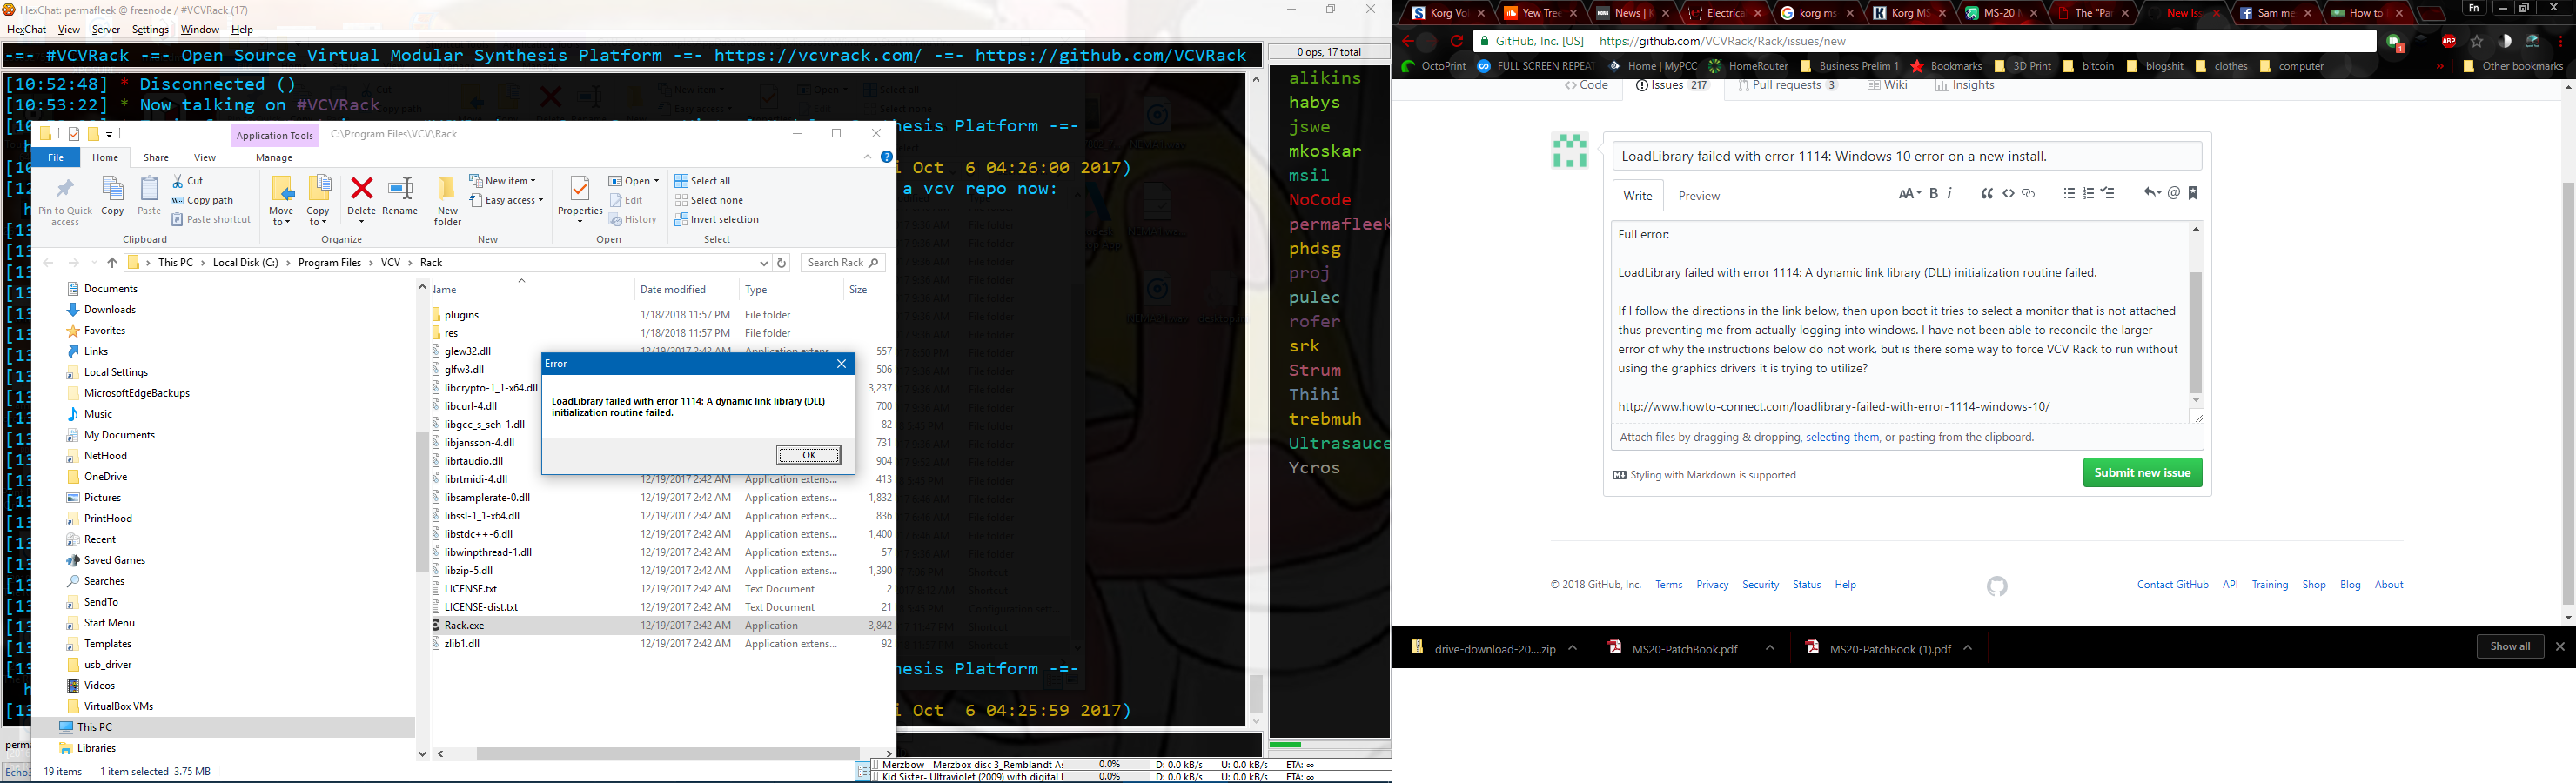Add a bulleted list in GitHub editor
This screenshot has width=2576, height=783.
[x=2069, y=194]
